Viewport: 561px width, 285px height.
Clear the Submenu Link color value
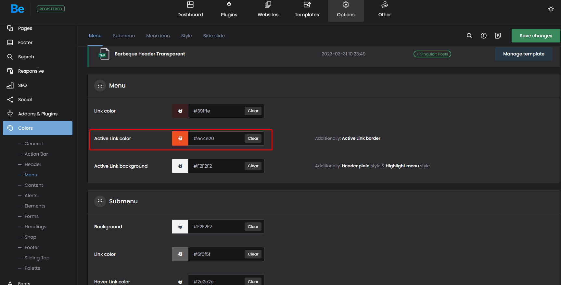253,254
